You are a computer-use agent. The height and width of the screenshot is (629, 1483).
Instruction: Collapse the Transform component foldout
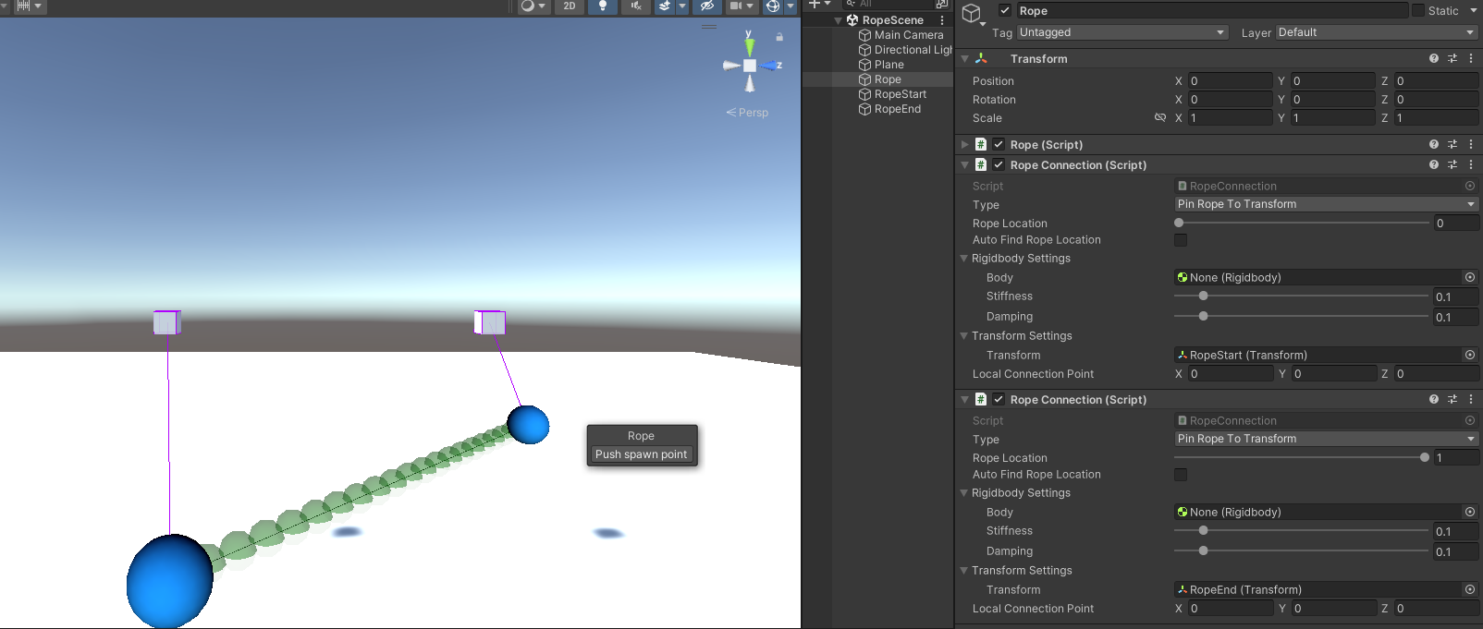tap(965, 59)
